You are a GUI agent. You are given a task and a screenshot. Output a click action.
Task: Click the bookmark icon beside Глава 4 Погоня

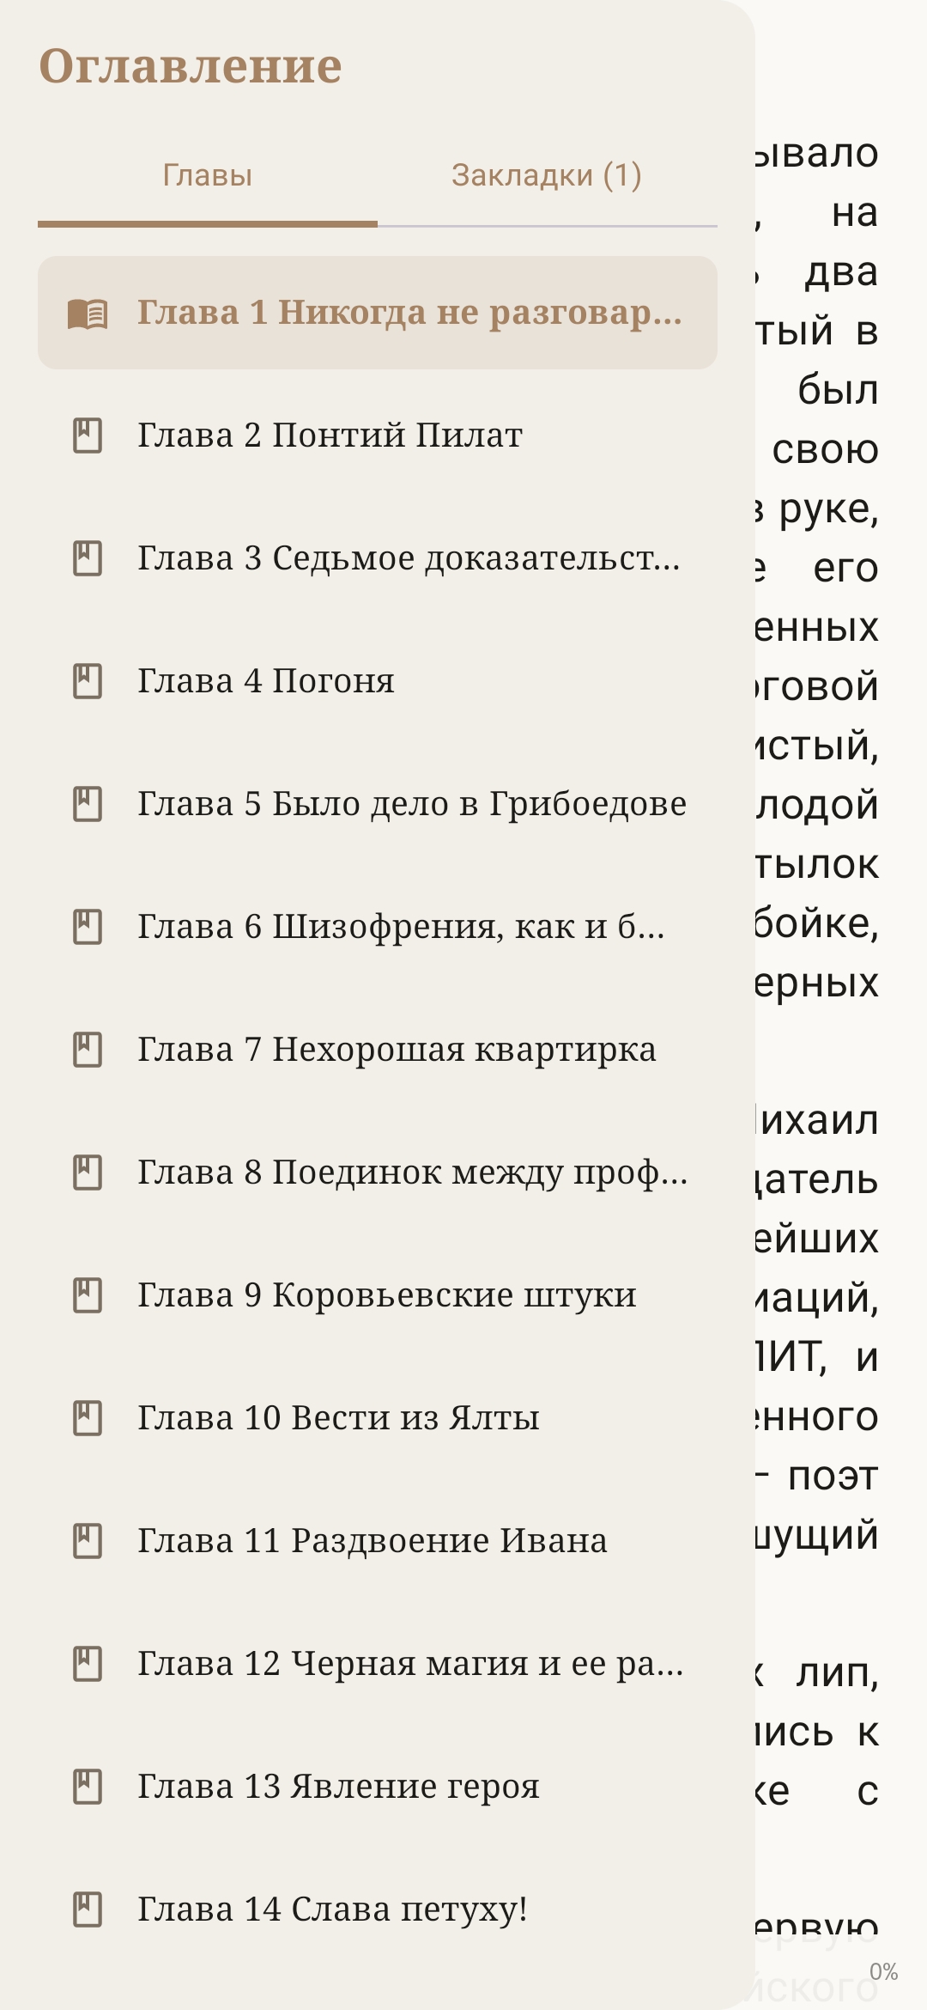88,681
